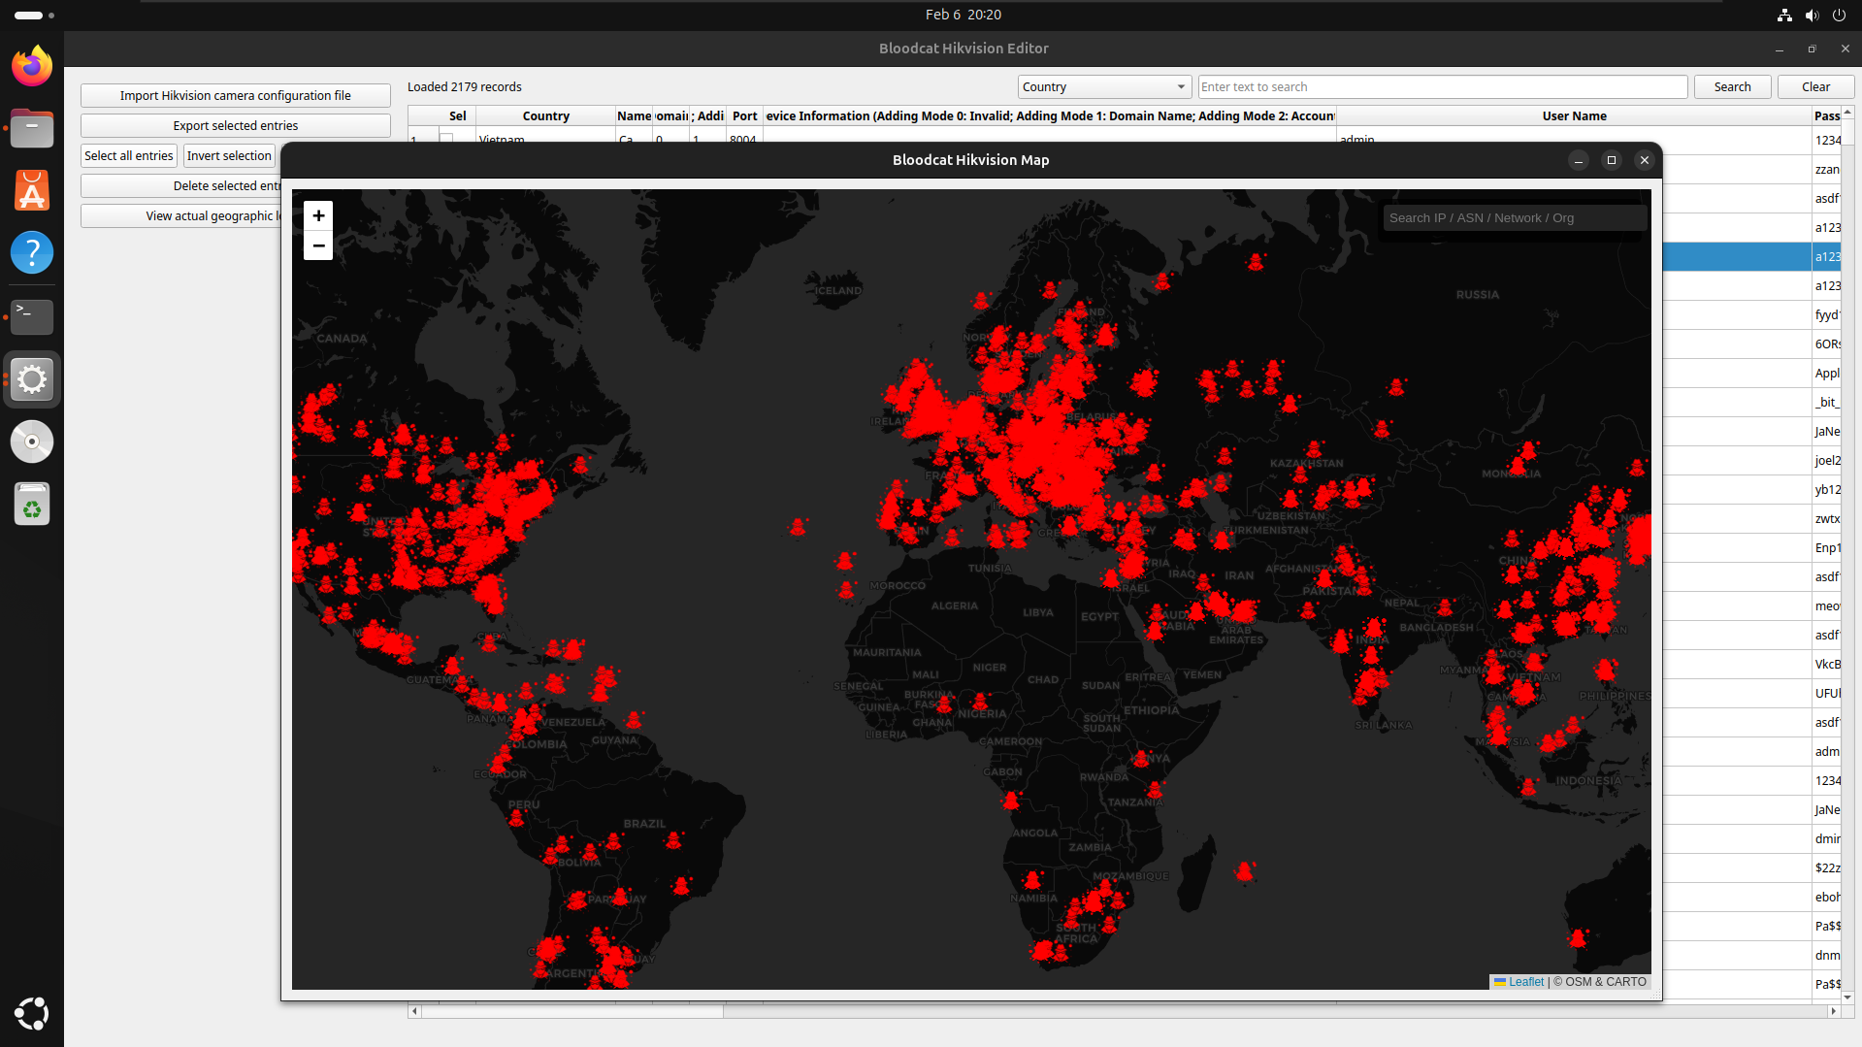
Task: Open the system power menu
Action: click(1839, 15)
